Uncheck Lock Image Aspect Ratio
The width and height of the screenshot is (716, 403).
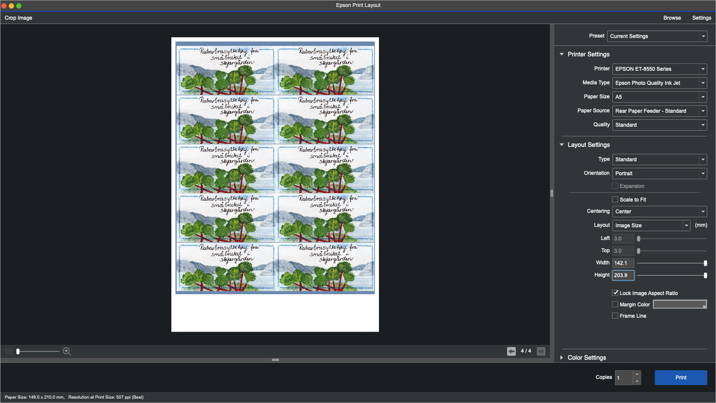pos(615,293)
